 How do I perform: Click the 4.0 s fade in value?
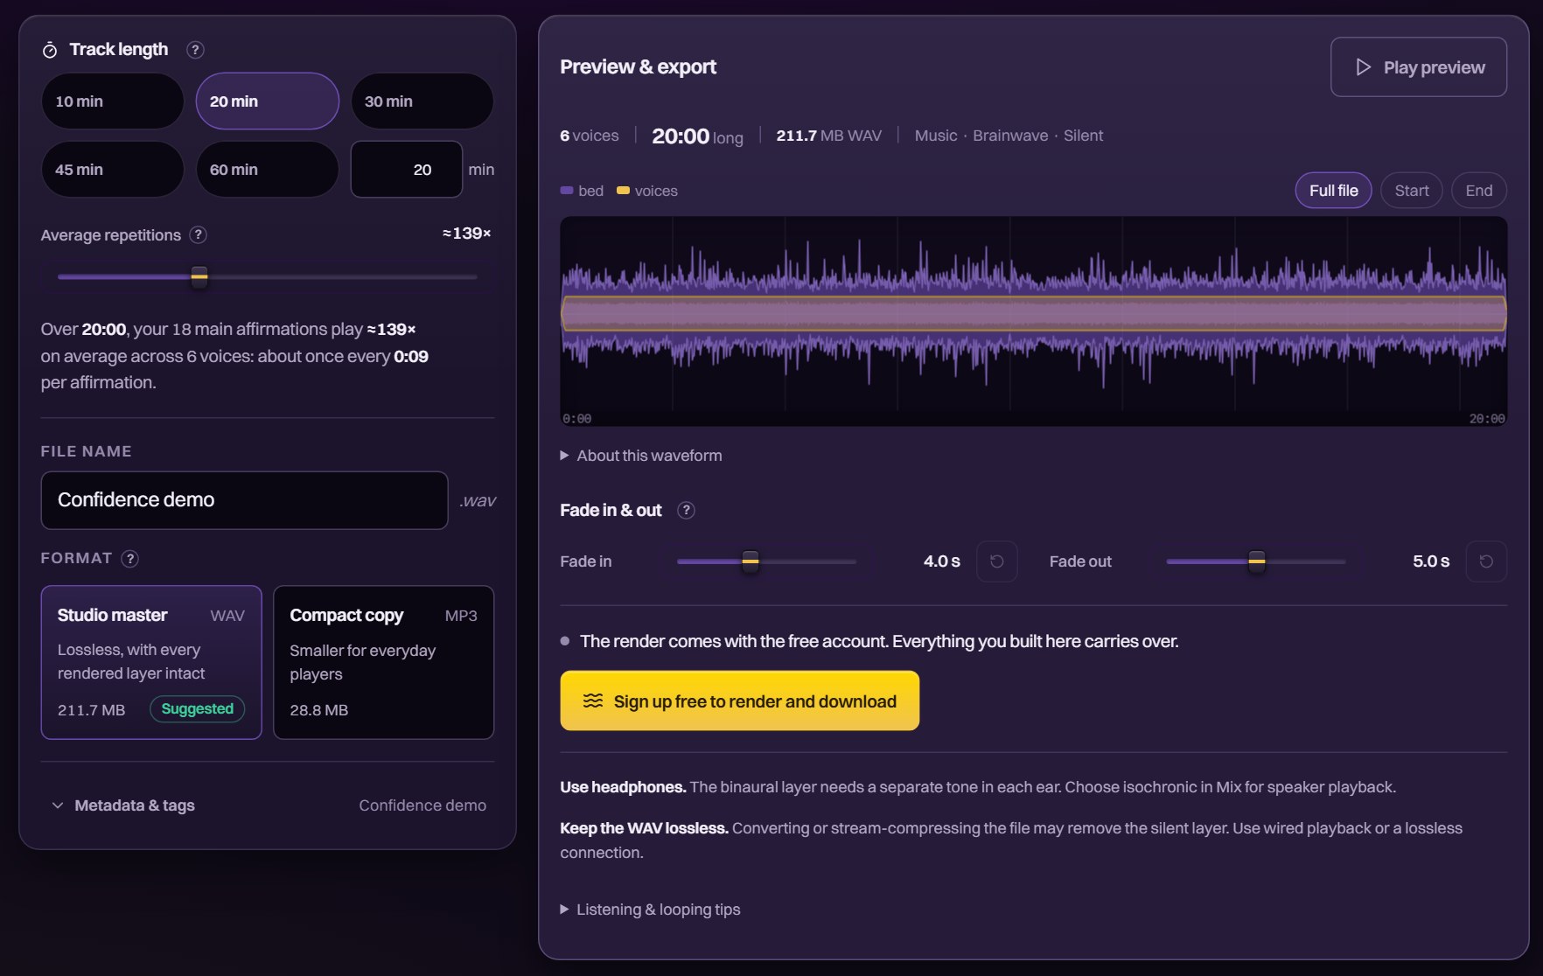click(x=941, y=561)
